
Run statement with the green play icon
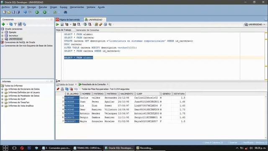[x=57, y=24]
